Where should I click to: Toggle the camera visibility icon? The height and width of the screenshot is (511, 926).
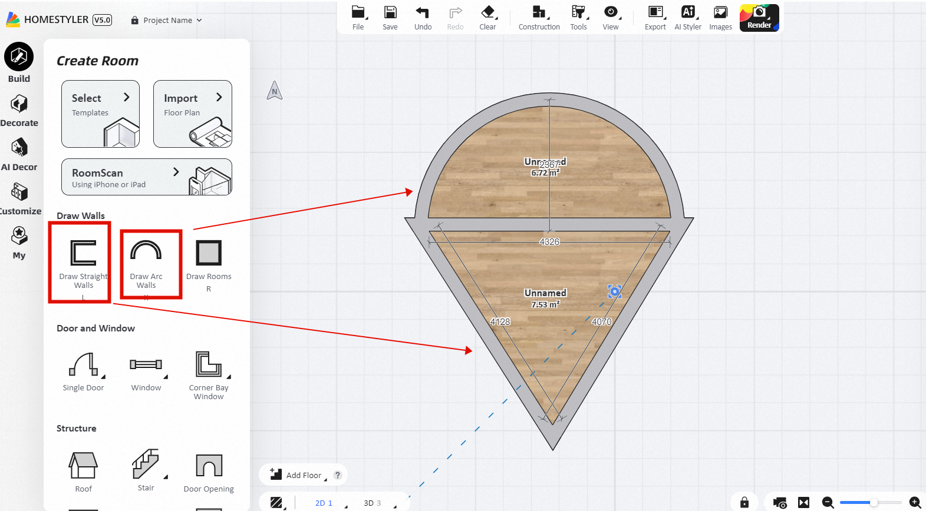coord(780,503)
